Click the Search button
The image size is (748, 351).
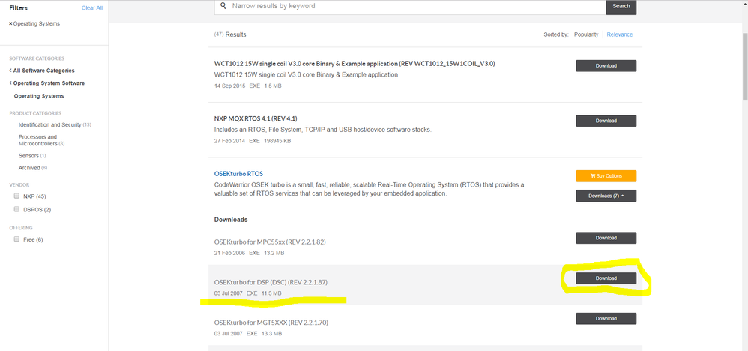(621, 7)
